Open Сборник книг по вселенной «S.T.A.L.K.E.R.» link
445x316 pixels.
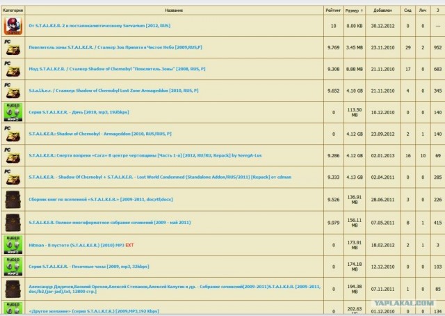(x=100, y=200)
